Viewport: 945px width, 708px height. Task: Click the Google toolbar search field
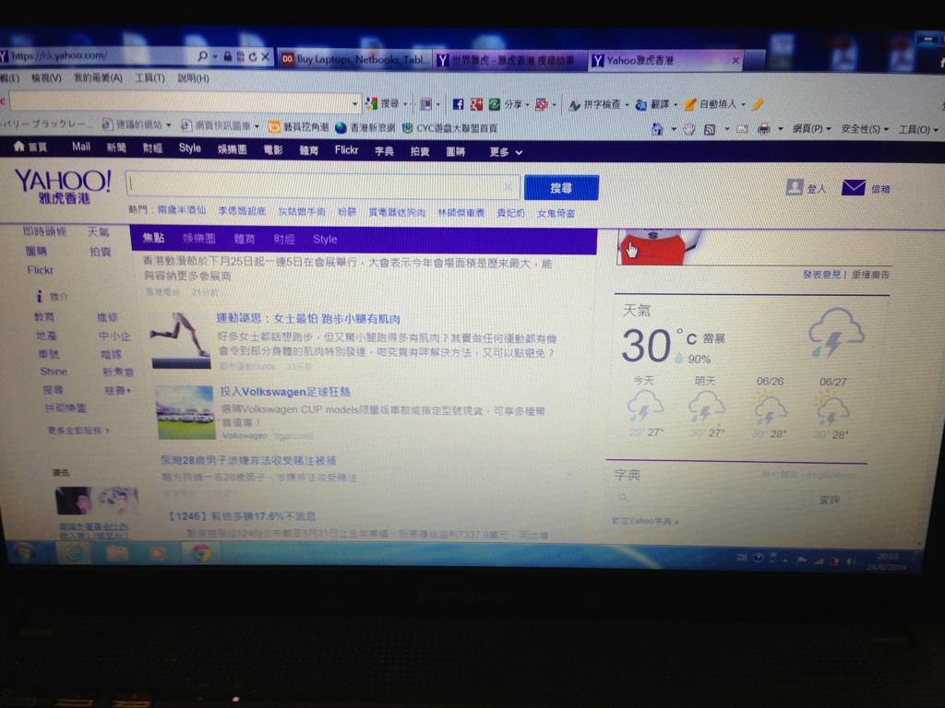pyautogui.click(x=180, y=101)
